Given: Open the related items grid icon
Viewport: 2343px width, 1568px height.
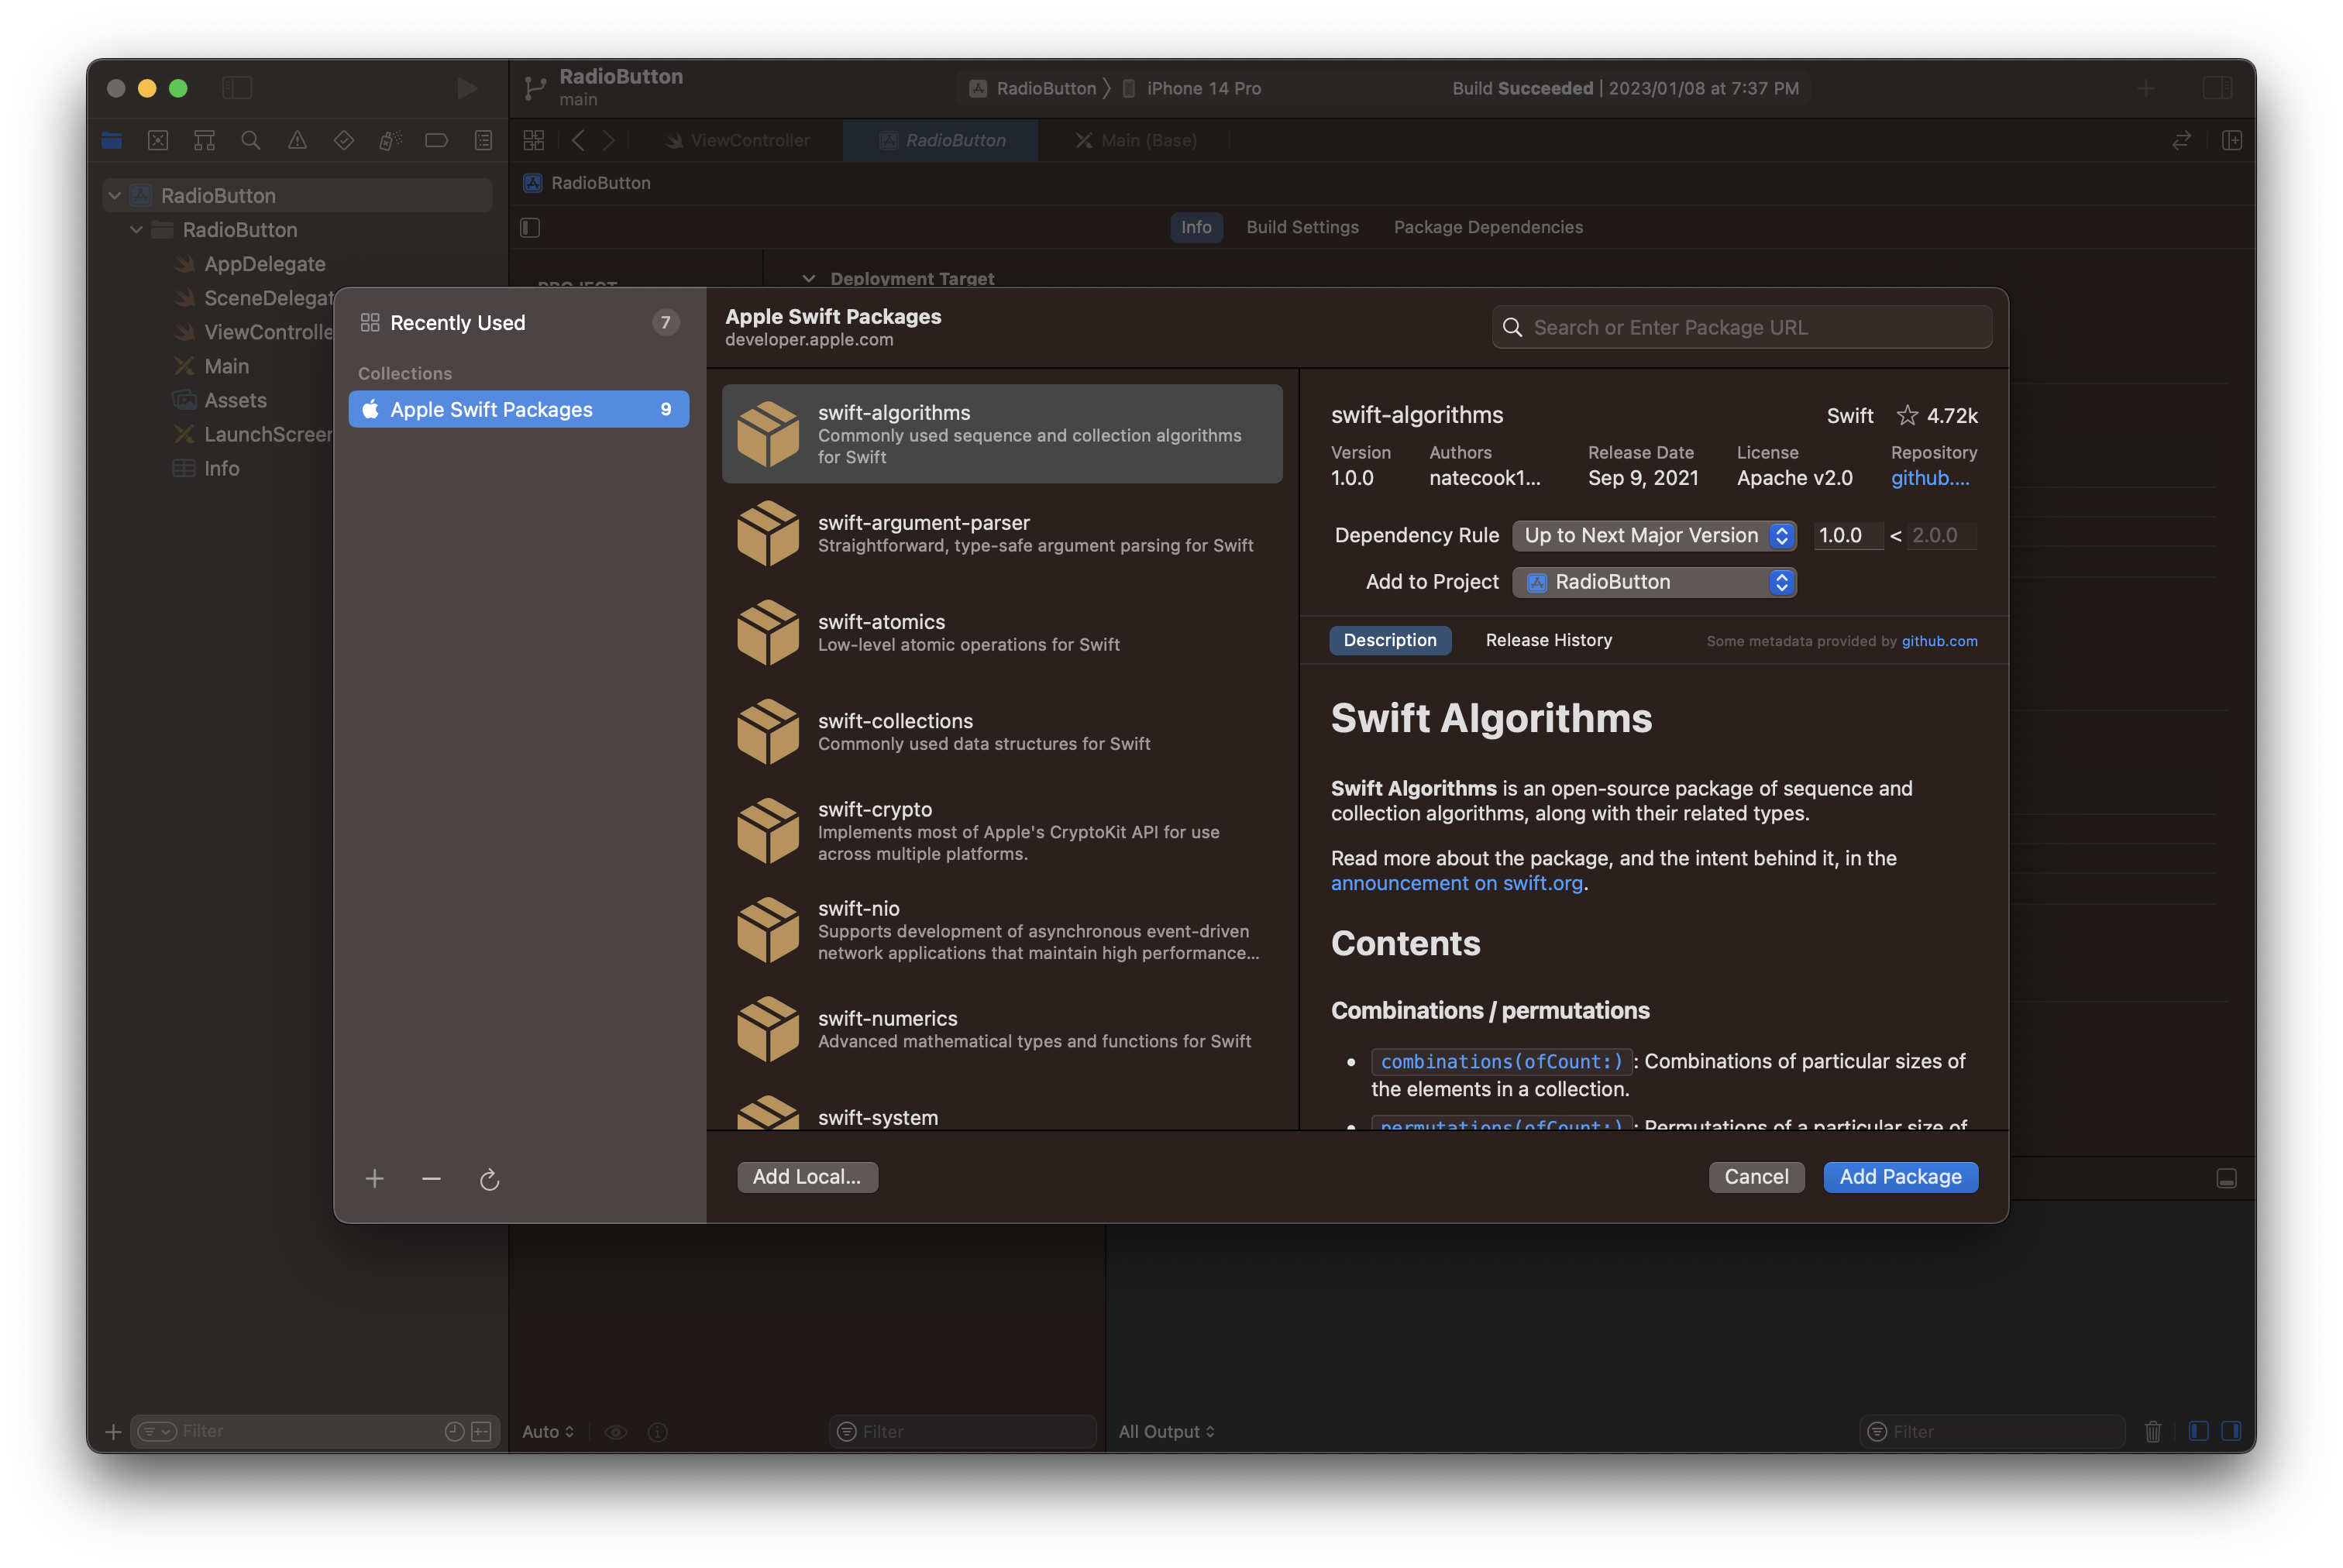Looking at the screenshot, I should (x=534, y=141).
